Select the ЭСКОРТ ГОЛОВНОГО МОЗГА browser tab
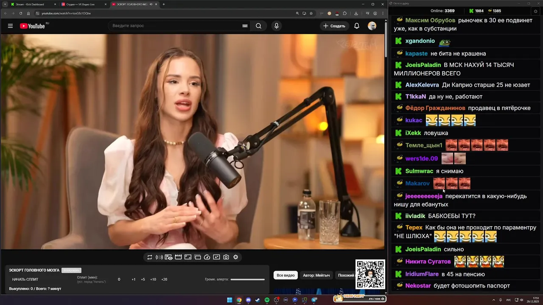The image size is (543, 305). pos(134,4)
